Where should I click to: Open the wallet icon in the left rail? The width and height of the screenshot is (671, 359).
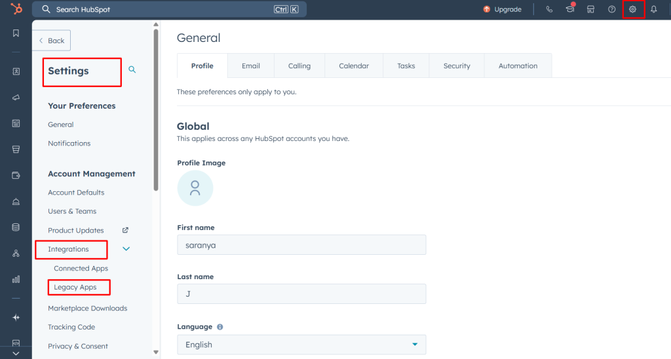tap(16, 176)
